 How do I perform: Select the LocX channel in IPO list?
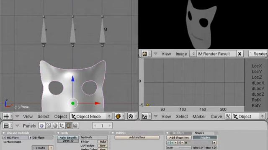tap(257, 66)
